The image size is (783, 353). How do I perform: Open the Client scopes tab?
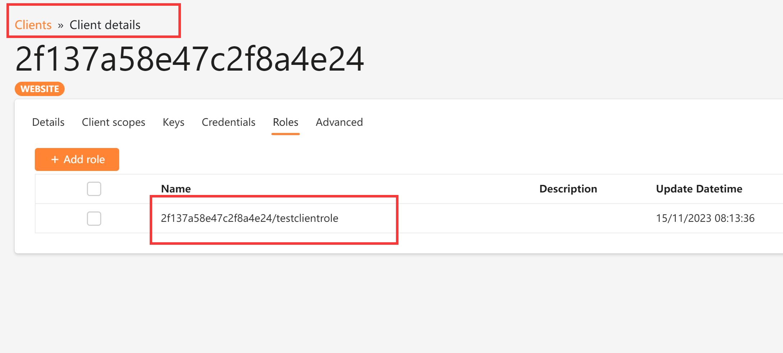[113, 122]
